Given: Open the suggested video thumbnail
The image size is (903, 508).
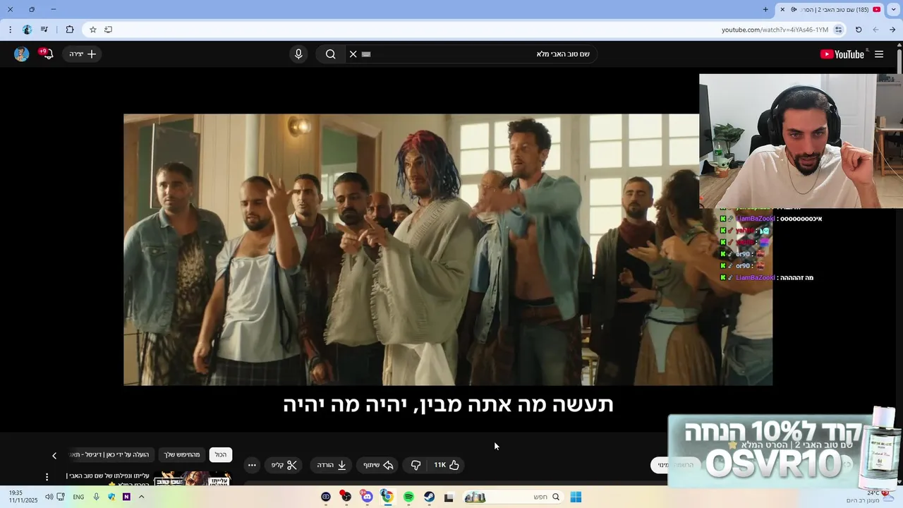Looking at the screenshot, I should (x=193, y=478).
